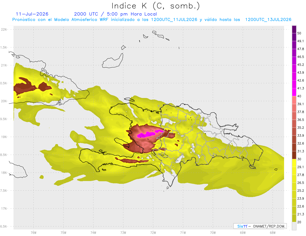This screenshot has width=306, height=236.
Task: Click the "72W" longitude label
Action: point(153,233)
